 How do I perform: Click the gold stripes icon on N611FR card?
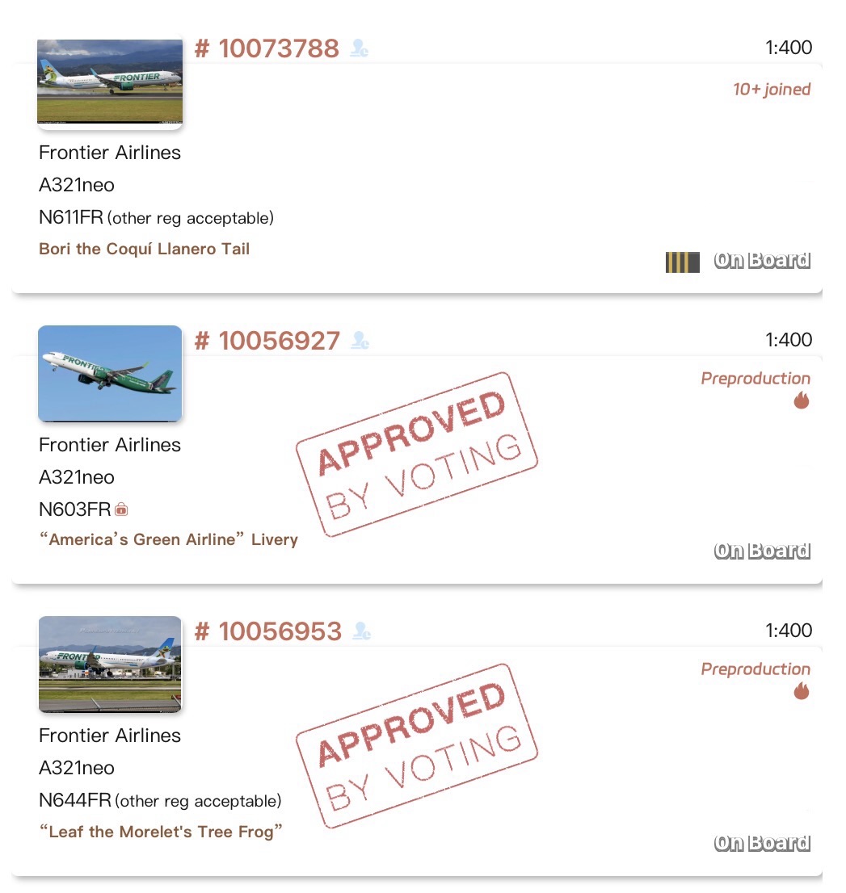click(x=682, y=262)
